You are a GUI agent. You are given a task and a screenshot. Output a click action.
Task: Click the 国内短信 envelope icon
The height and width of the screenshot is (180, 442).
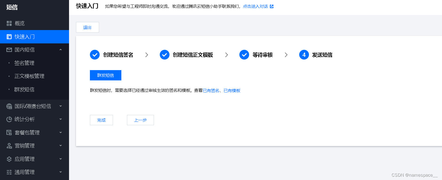9,50
